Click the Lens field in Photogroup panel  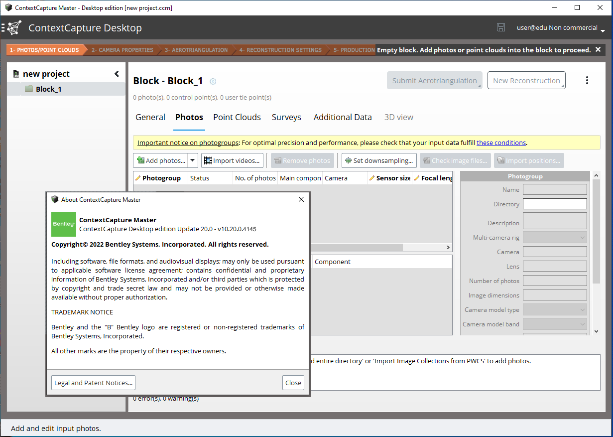[x=555, y=267]
